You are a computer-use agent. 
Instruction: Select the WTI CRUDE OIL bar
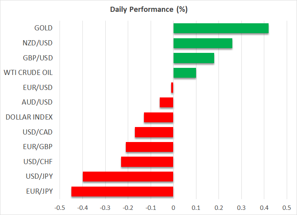click(x=185, y=73)
